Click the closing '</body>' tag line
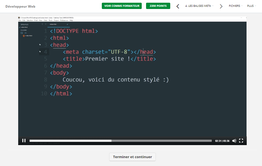This screenshot has width=262, height=166. click(61, 87)
